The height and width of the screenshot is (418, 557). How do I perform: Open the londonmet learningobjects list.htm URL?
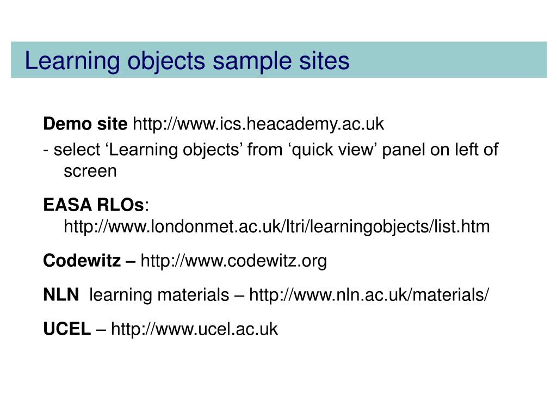point(277,227)
